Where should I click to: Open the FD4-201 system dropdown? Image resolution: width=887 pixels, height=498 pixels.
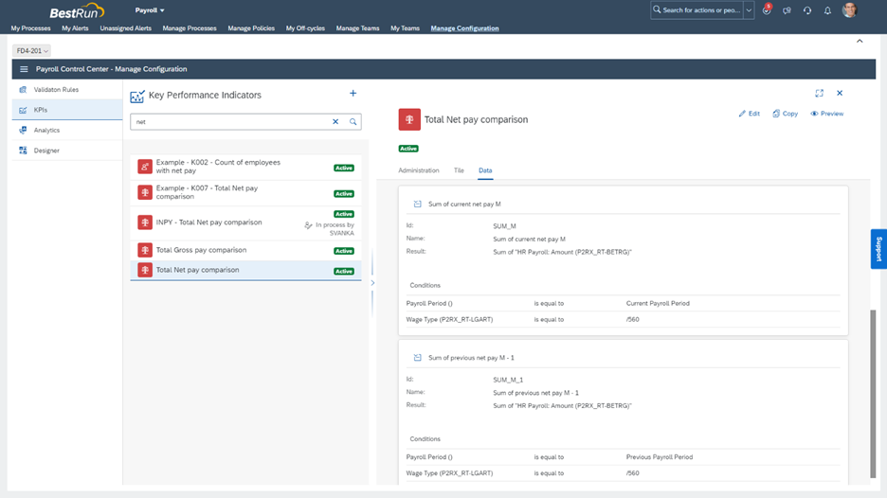pyautogui.click(x=32, y=51)
